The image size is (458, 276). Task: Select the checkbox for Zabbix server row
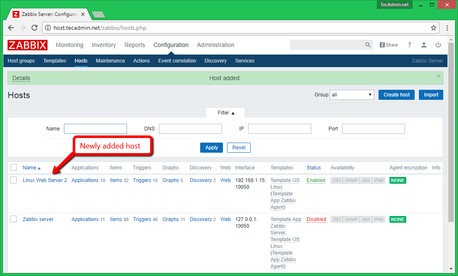13,219
